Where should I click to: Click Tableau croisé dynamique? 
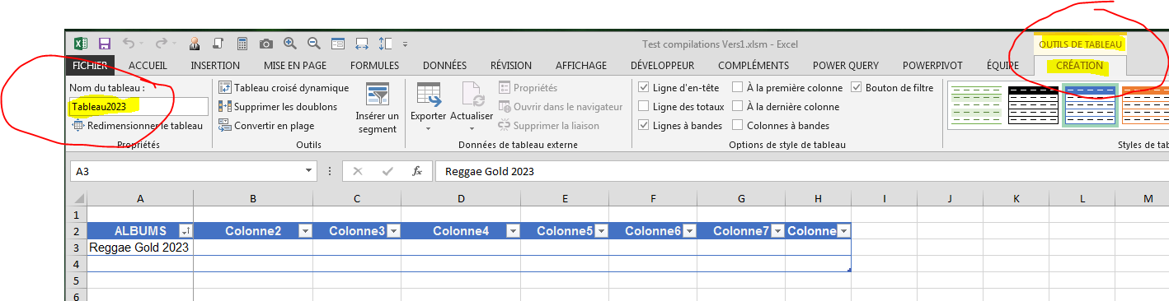click(x=284, y=88)
